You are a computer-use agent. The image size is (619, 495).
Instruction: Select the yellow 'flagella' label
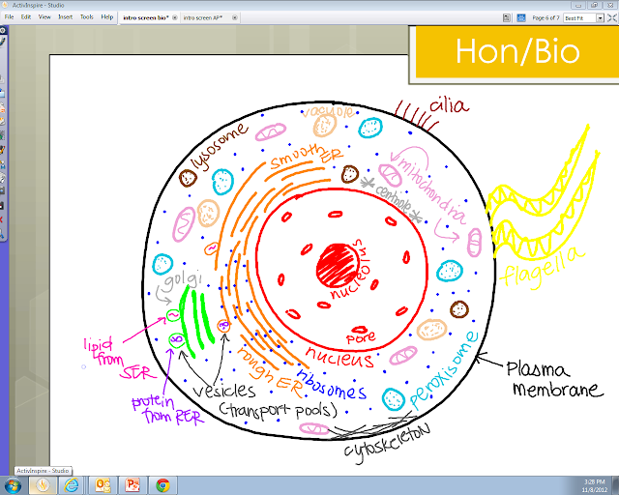coord(543,269)
